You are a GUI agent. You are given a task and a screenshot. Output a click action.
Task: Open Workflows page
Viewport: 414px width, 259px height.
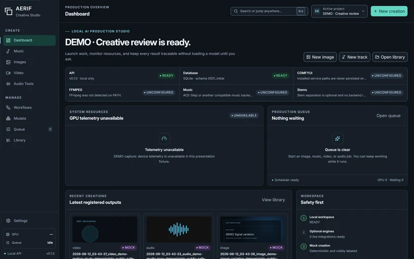(29, 108)
